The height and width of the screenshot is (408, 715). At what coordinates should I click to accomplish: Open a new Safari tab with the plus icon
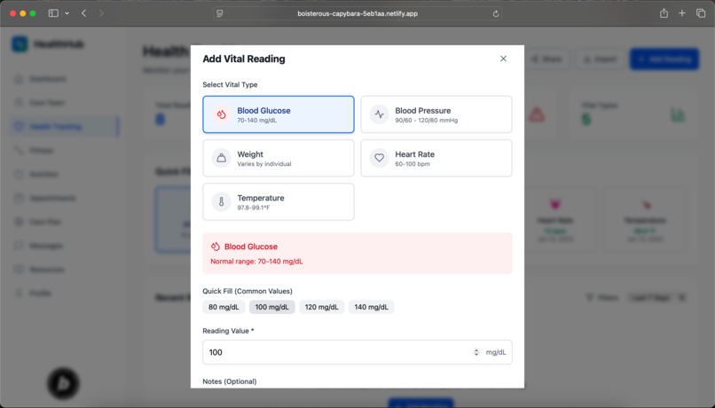point(681,13)
